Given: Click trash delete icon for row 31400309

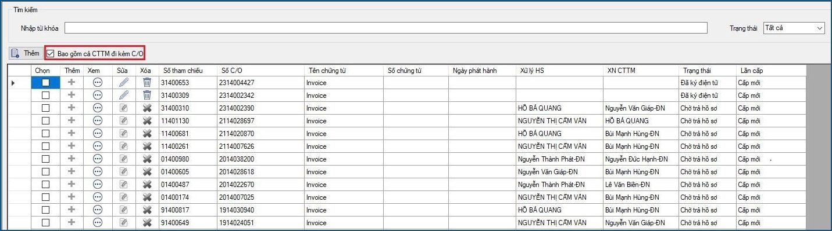Looking at the screenshot, I should 147,95.
